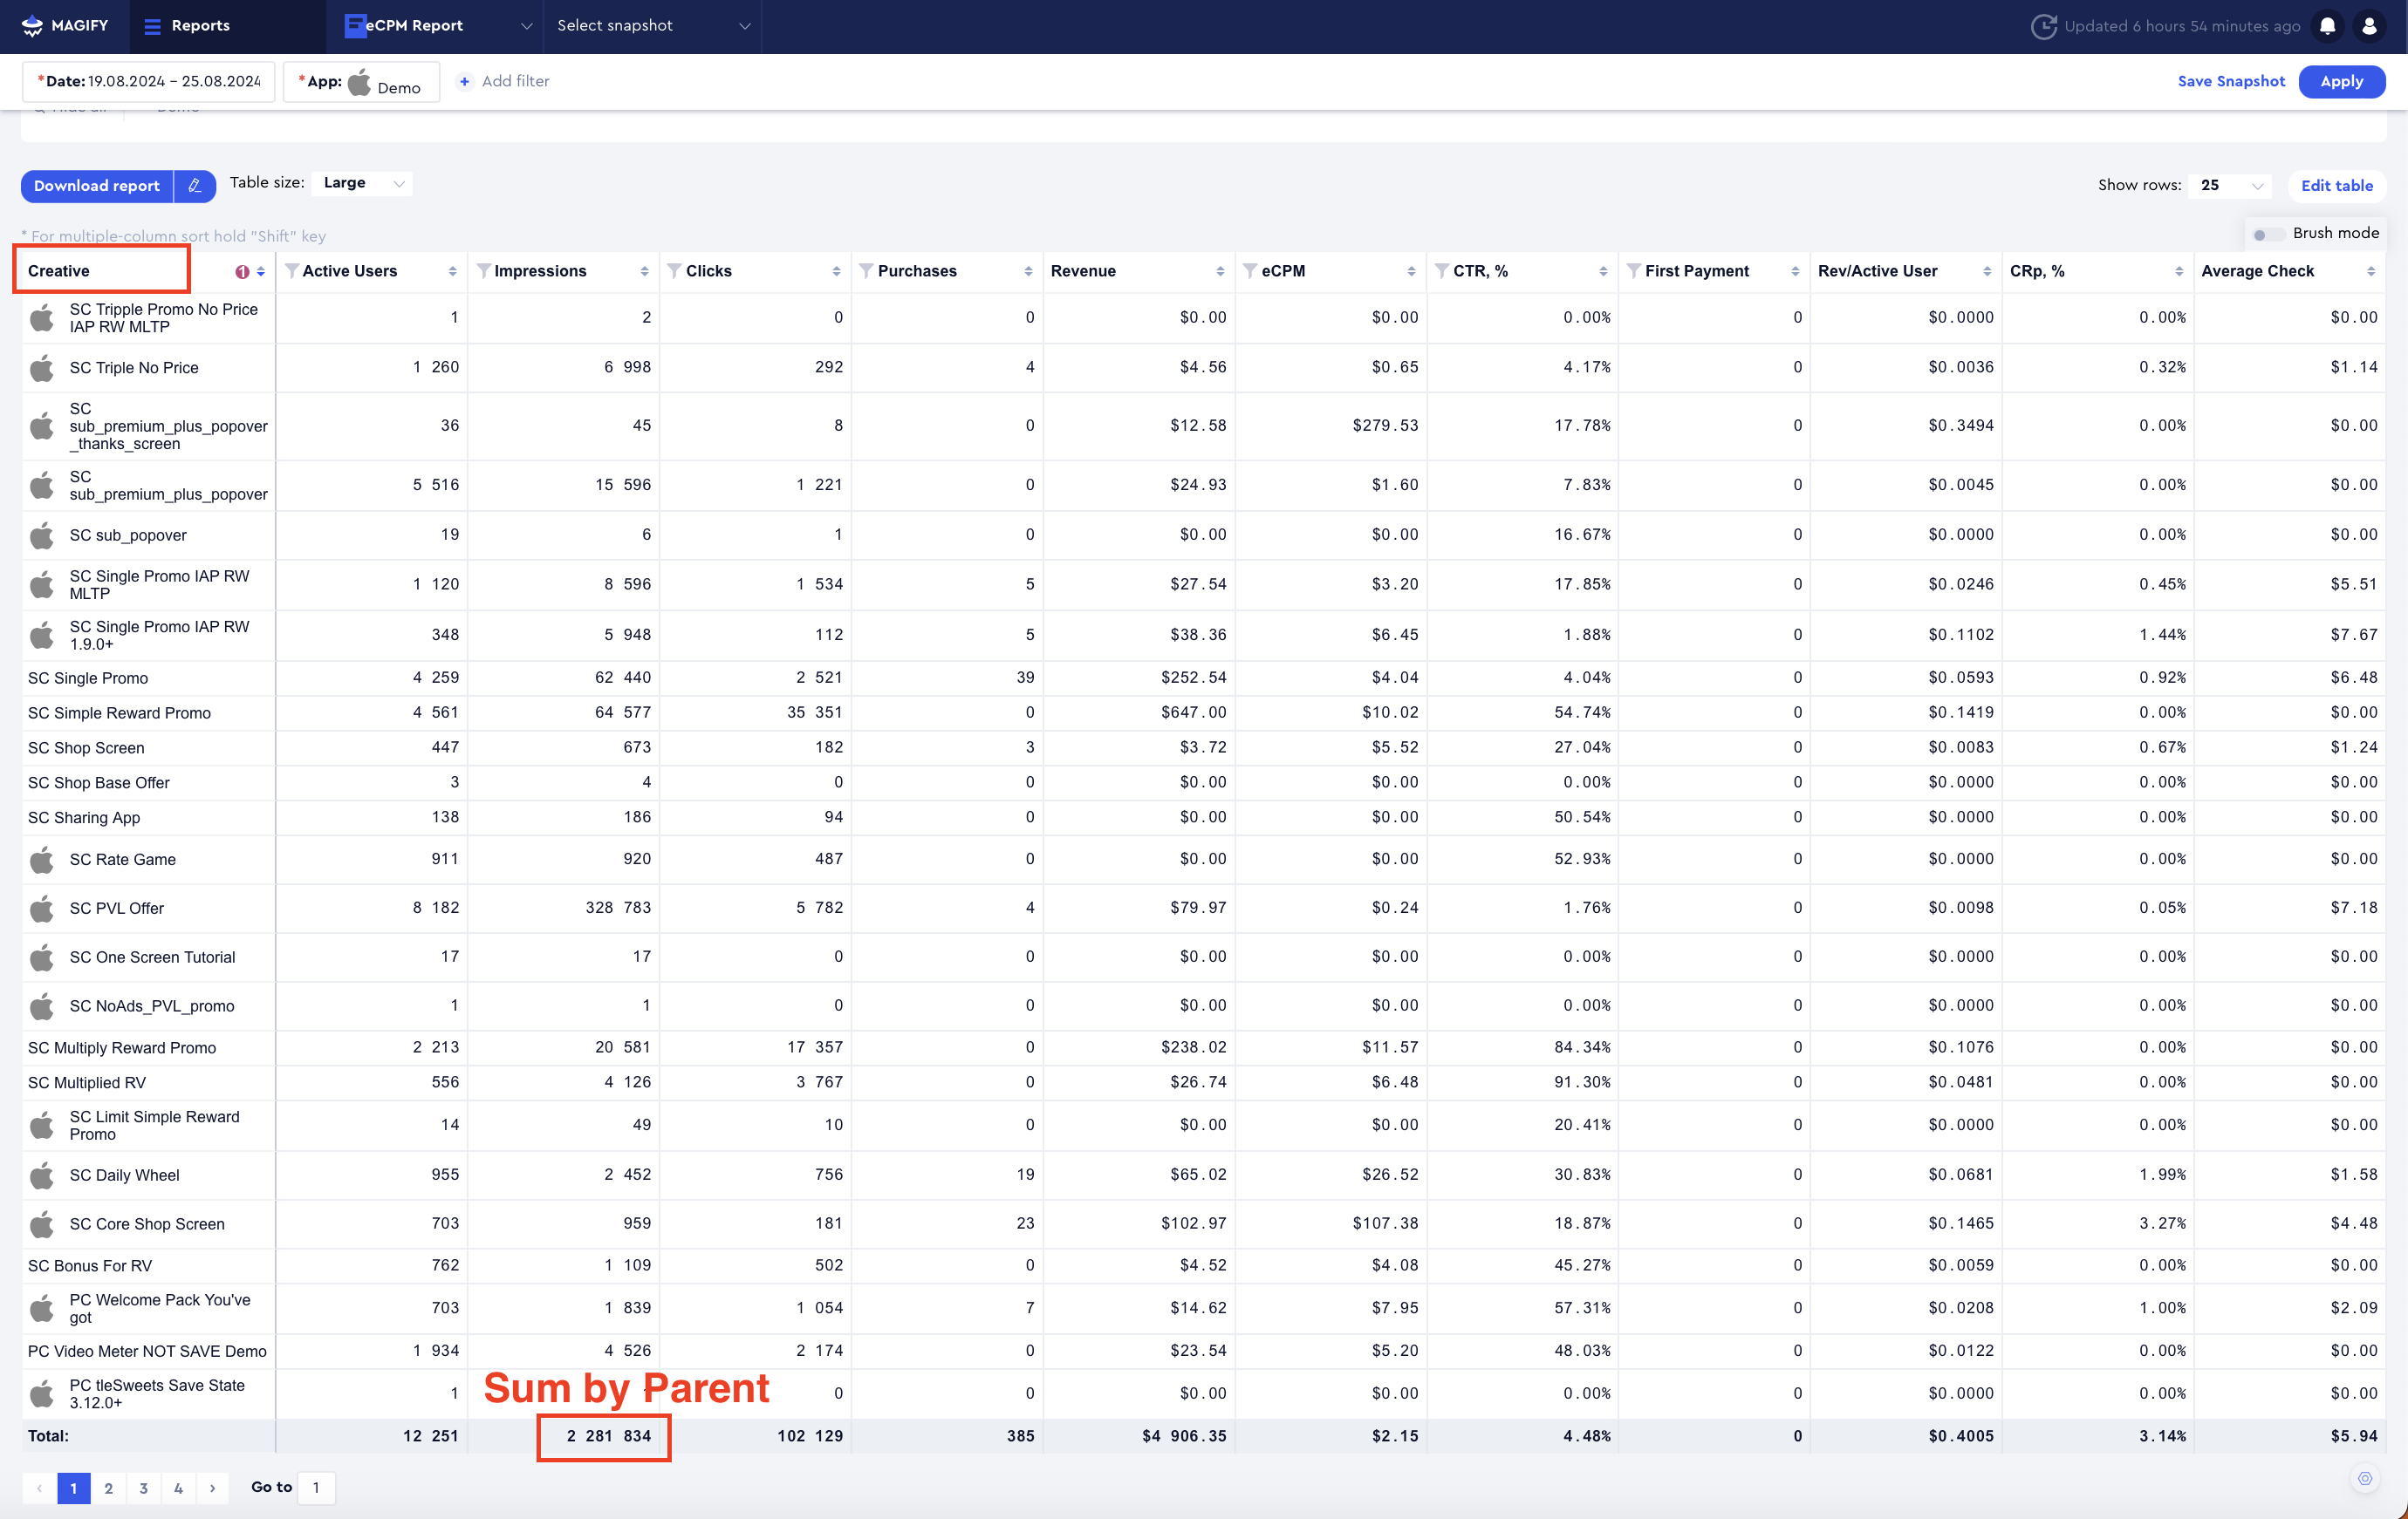Viewport: 2408px width, 1519px height.
Task: Click the sort arrows on Revenue column
Action: pyautogui.click(x=1220, y=271)
